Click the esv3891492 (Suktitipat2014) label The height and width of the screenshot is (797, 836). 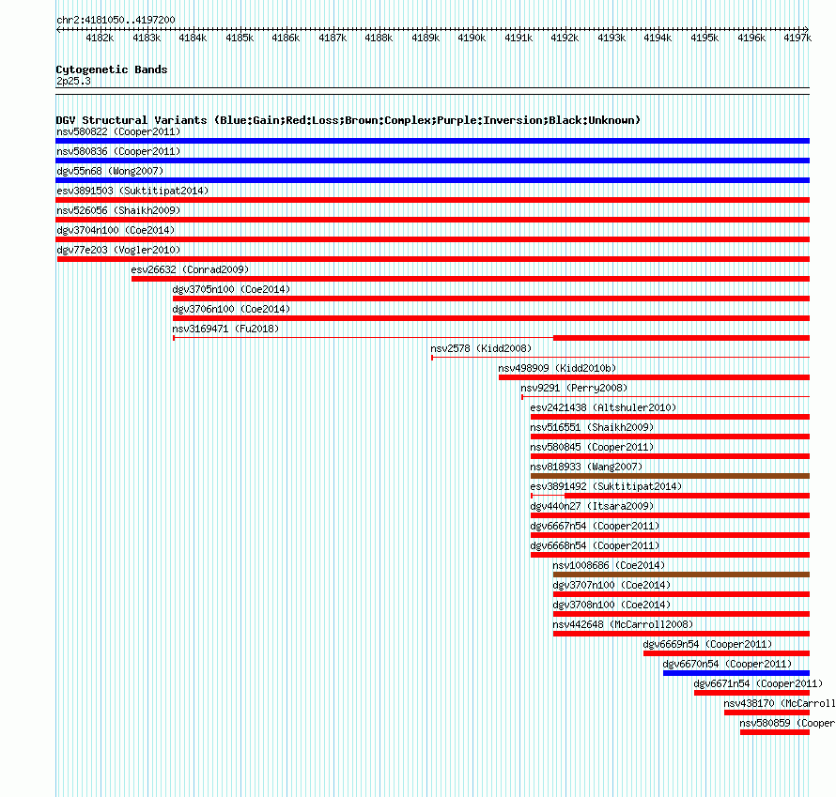click(x=606, y=486)
